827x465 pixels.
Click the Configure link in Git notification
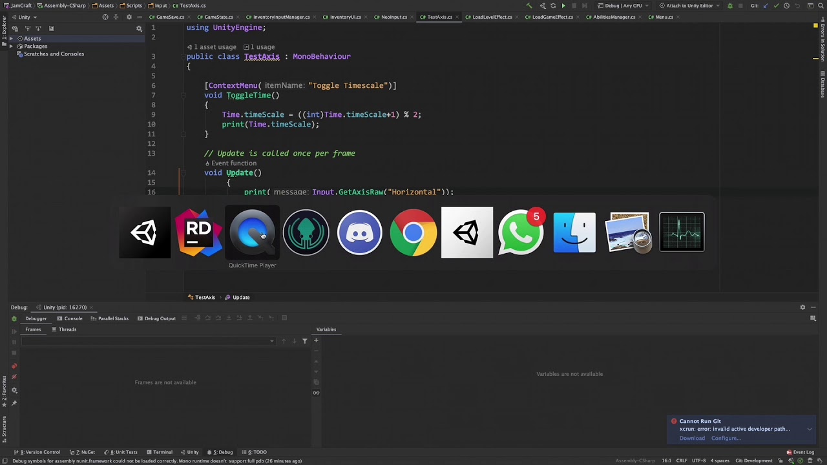pyautogui.click(x=726, y=438)
